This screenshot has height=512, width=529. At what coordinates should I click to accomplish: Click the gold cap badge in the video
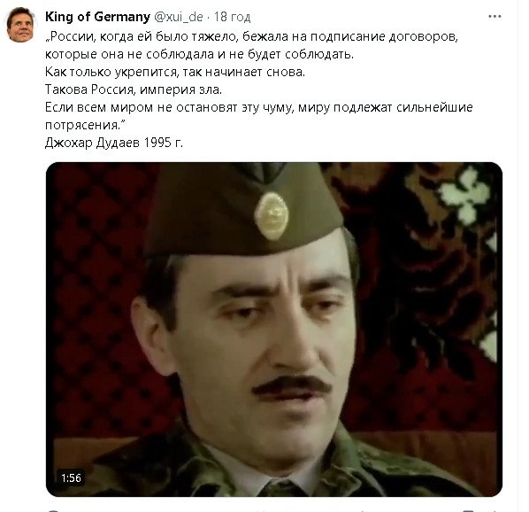click(272, 216)
